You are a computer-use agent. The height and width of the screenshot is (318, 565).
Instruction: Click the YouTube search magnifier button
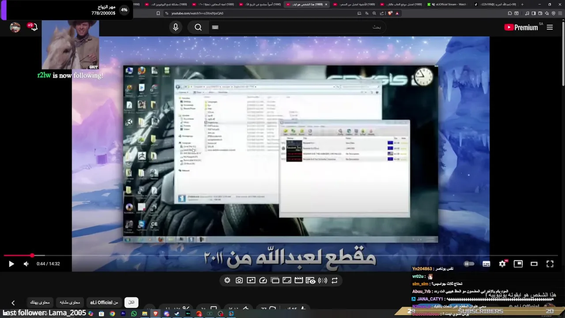pos(198,27)
